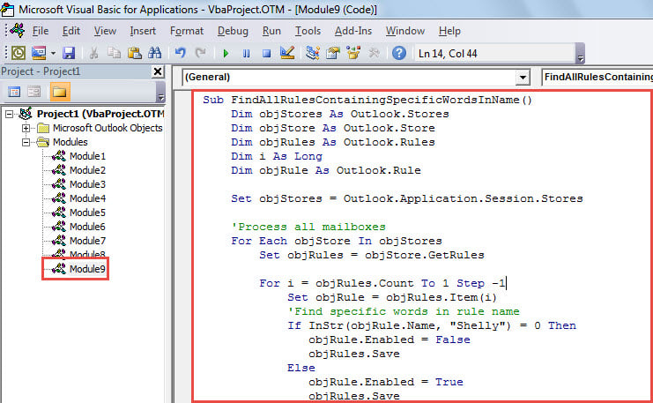Click the Paste clipboard icon
The width and height of the screenshot is (653, 403).
click(x=134, y=53)
